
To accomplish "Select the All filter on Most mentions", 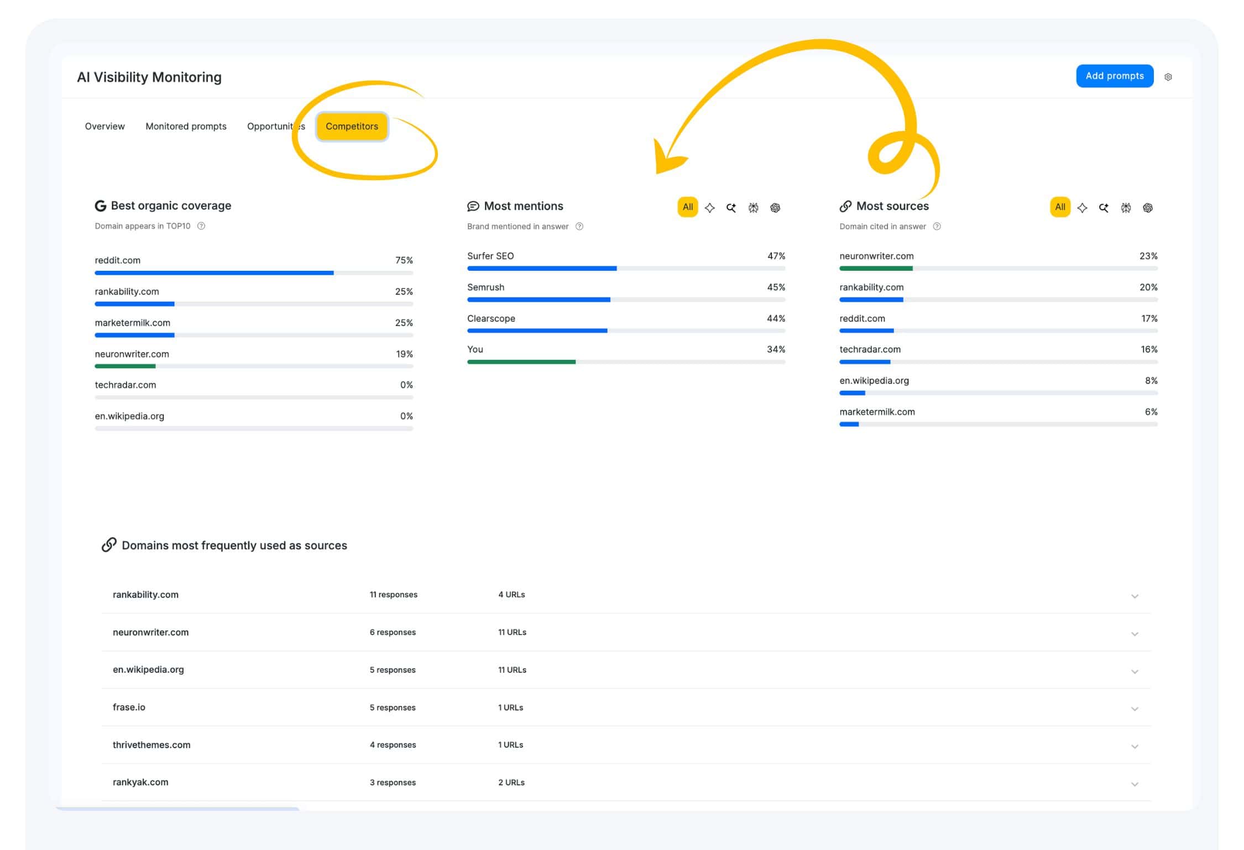I will point(687,207).
